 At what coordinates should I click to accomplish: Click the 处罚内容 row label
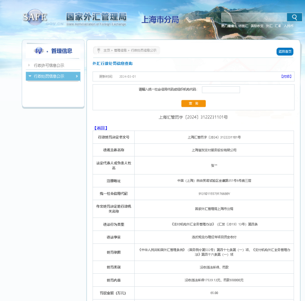(x=113, y=280)
